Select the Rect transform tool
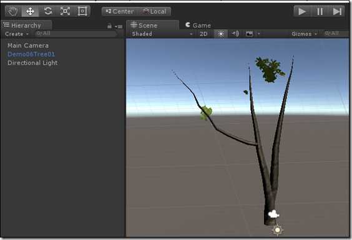Image resolution: width=352 pixels, height=240 pixels. tap(82, 11)
